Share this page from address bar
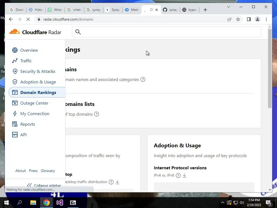This screenshot has width=277, height=208. (229, 19)
